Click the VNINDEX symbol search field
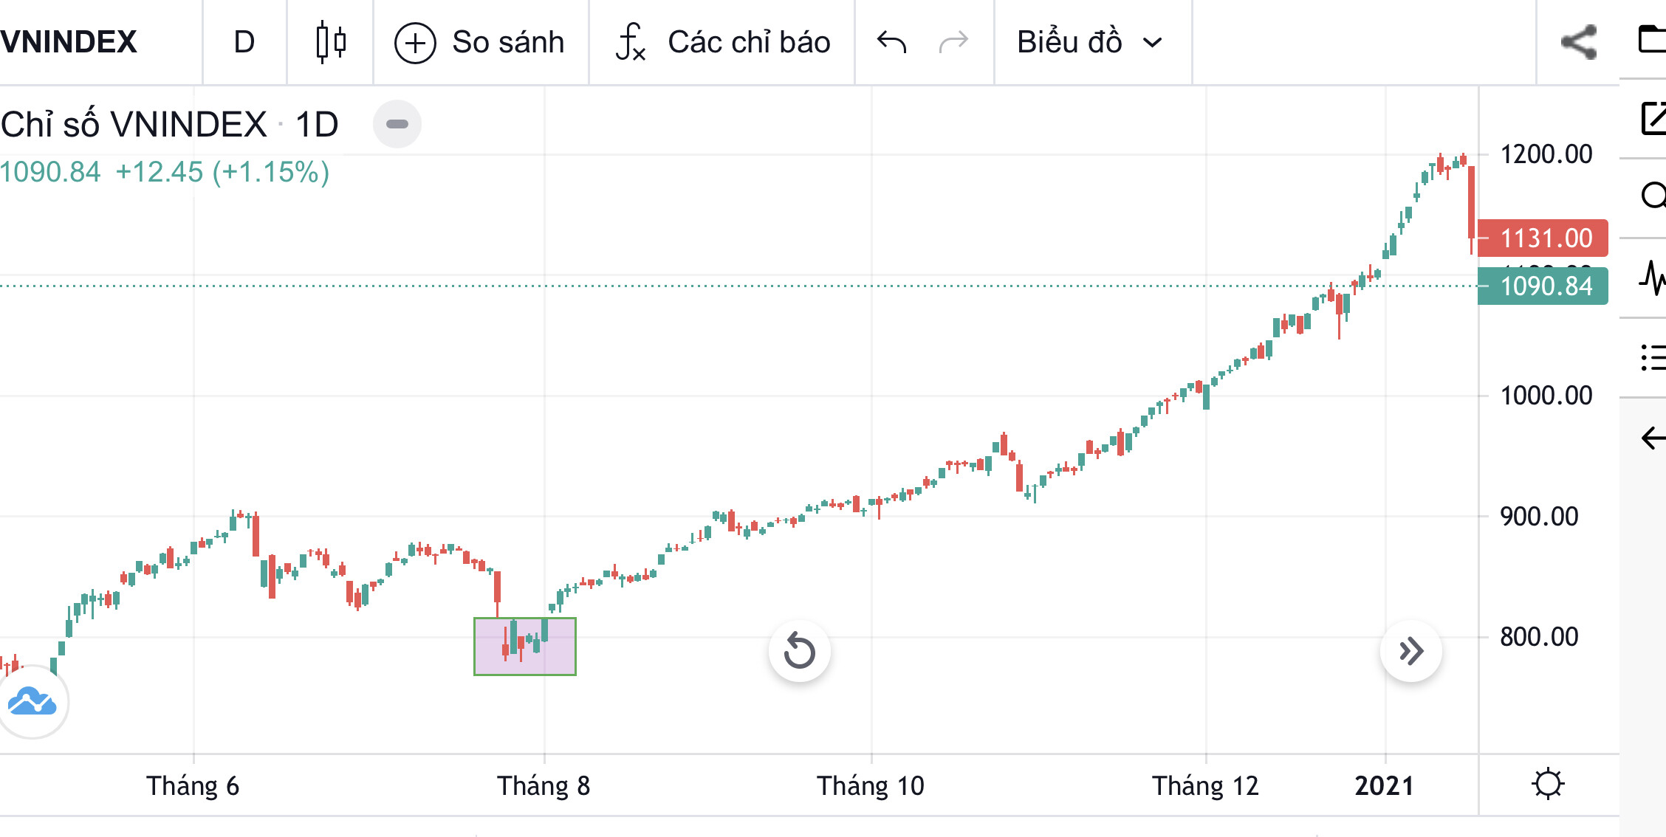Screen dimensions: 1666x837 click(70, 42)
